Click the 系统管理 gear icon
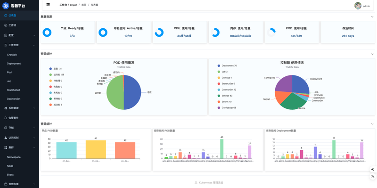 coord(6,108)
